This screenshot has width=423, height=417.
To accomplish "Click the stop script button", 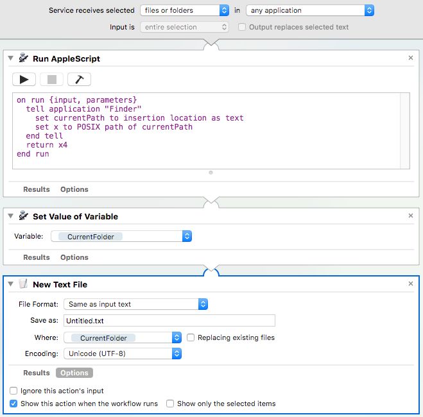I will pos(51,80).
